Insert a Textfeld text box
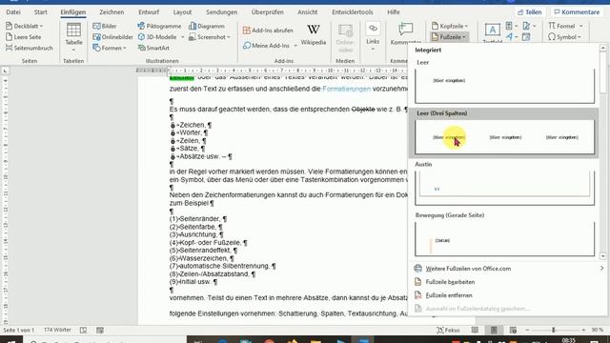The height and width of the screenshot is (343, 610). click(492, 33)
